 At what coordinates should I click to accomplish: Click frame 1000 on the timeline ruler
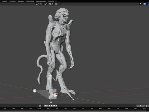click(x=127, y=108)
